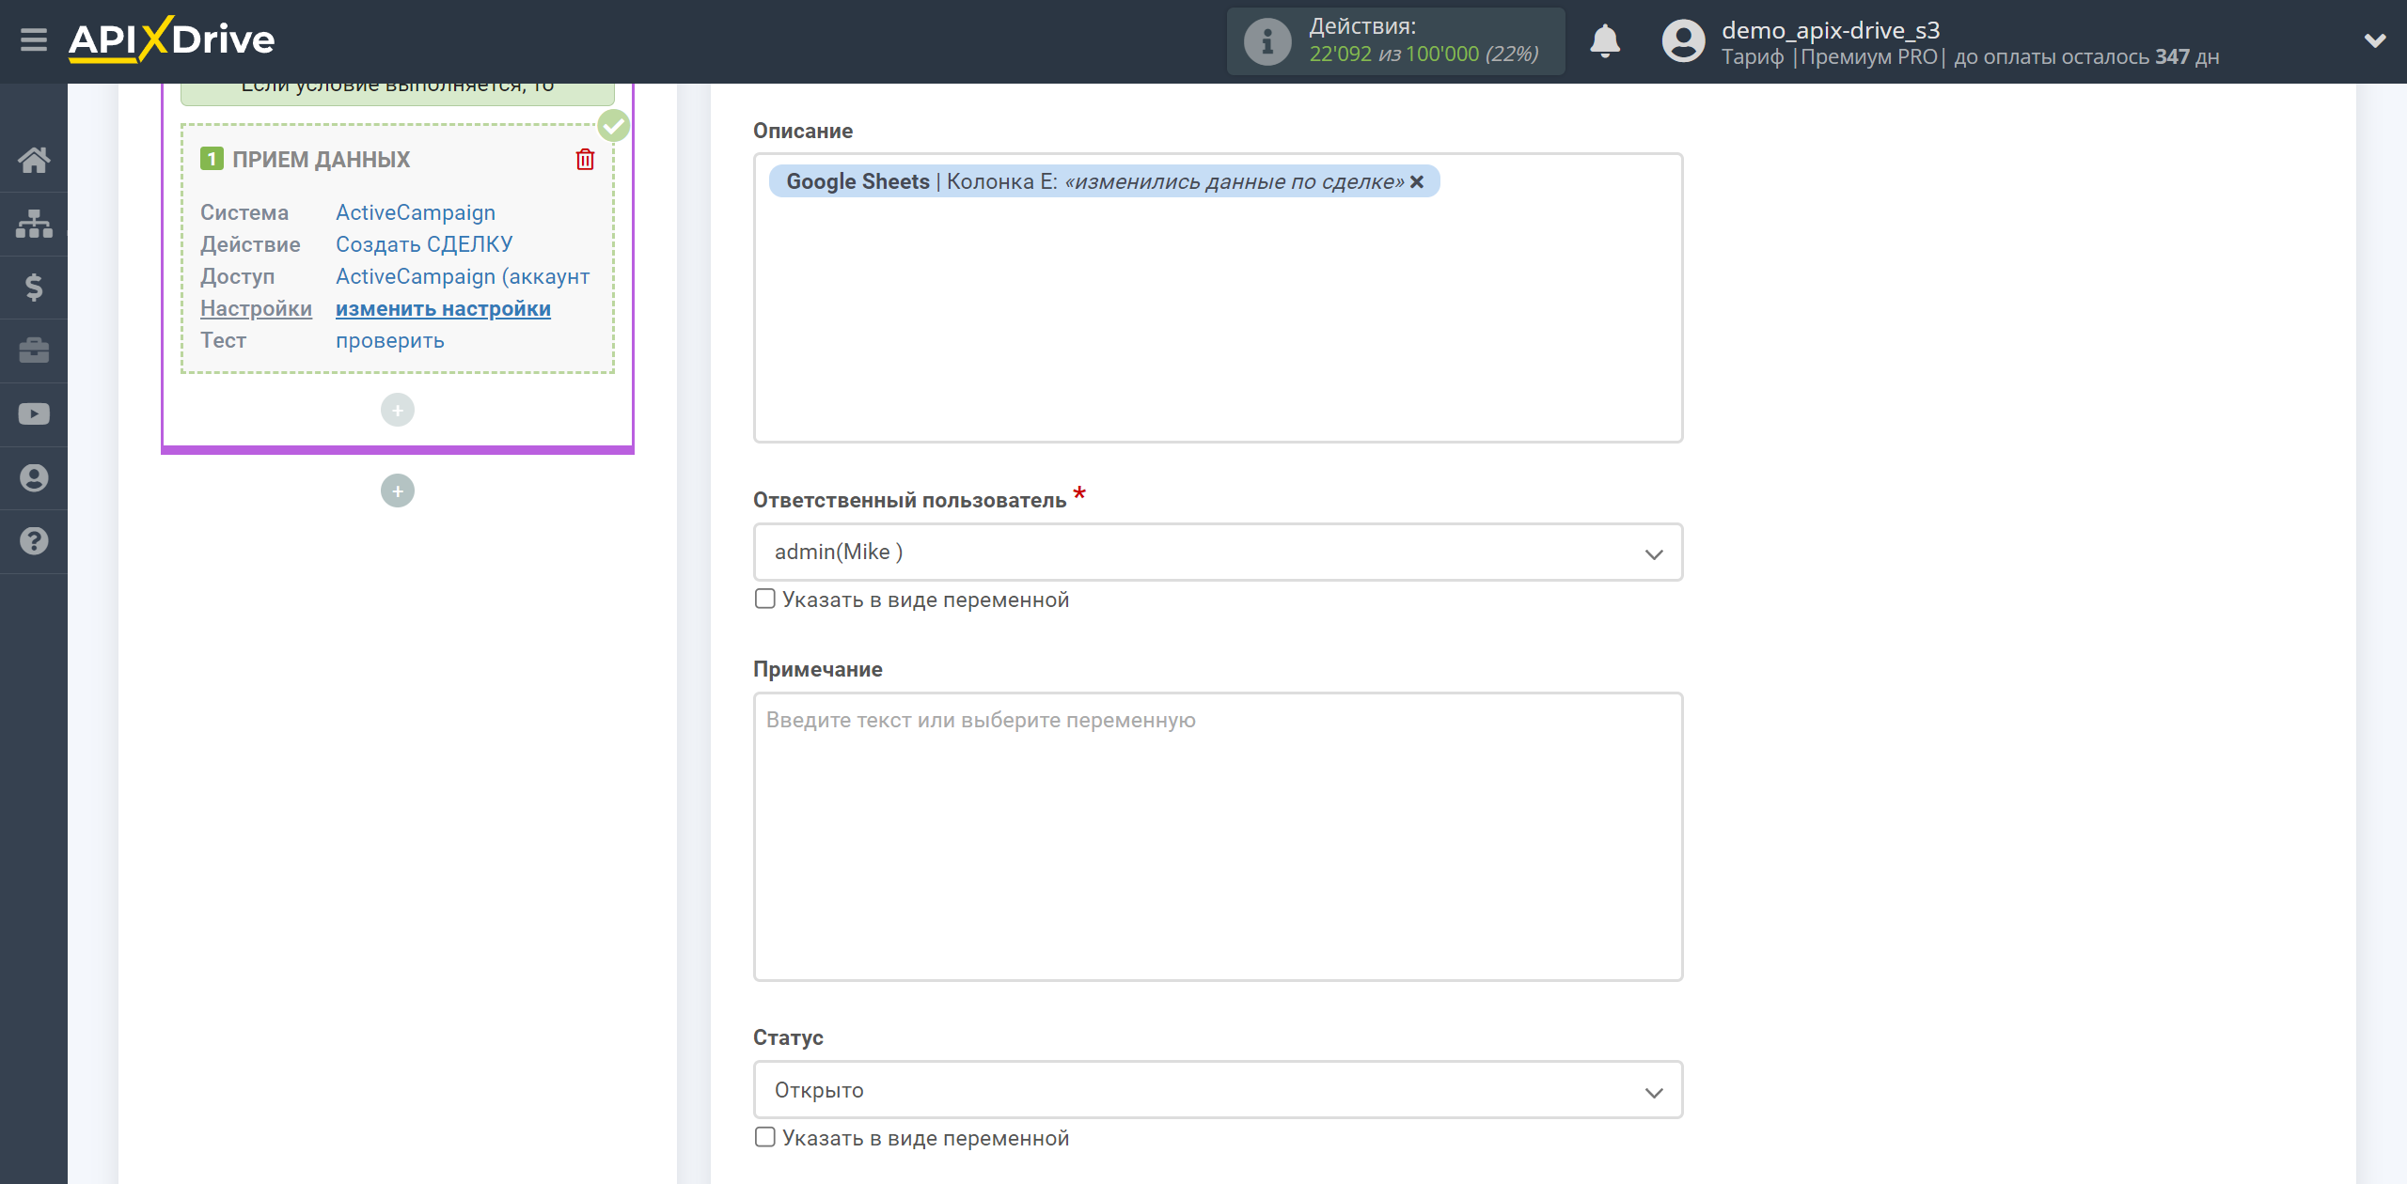This screenshot has height=1184, width=2407.
Task: Delete the ПРИЕМ ДАННЫХ block with trash icon
Action: point(585,160)
